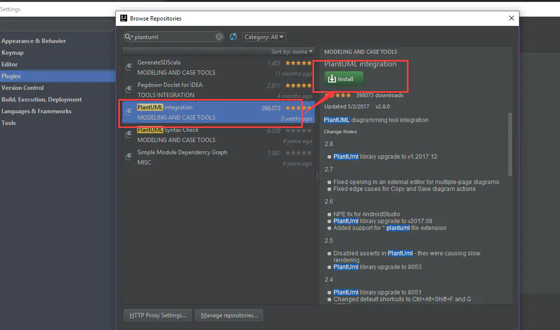Click the 1,403 download count
This screenshot has width=560, height=330.
[273, 63]
